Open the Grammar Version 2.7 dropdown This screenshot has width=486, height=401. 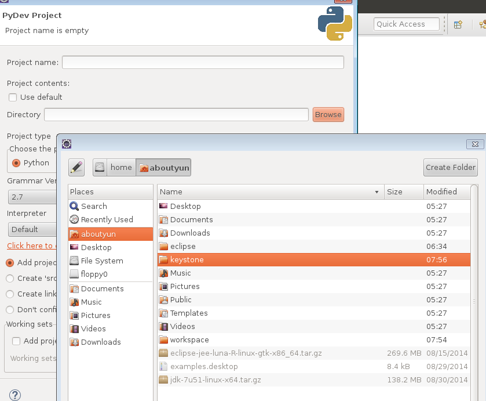pyautogui.click(x=32, y=197)
